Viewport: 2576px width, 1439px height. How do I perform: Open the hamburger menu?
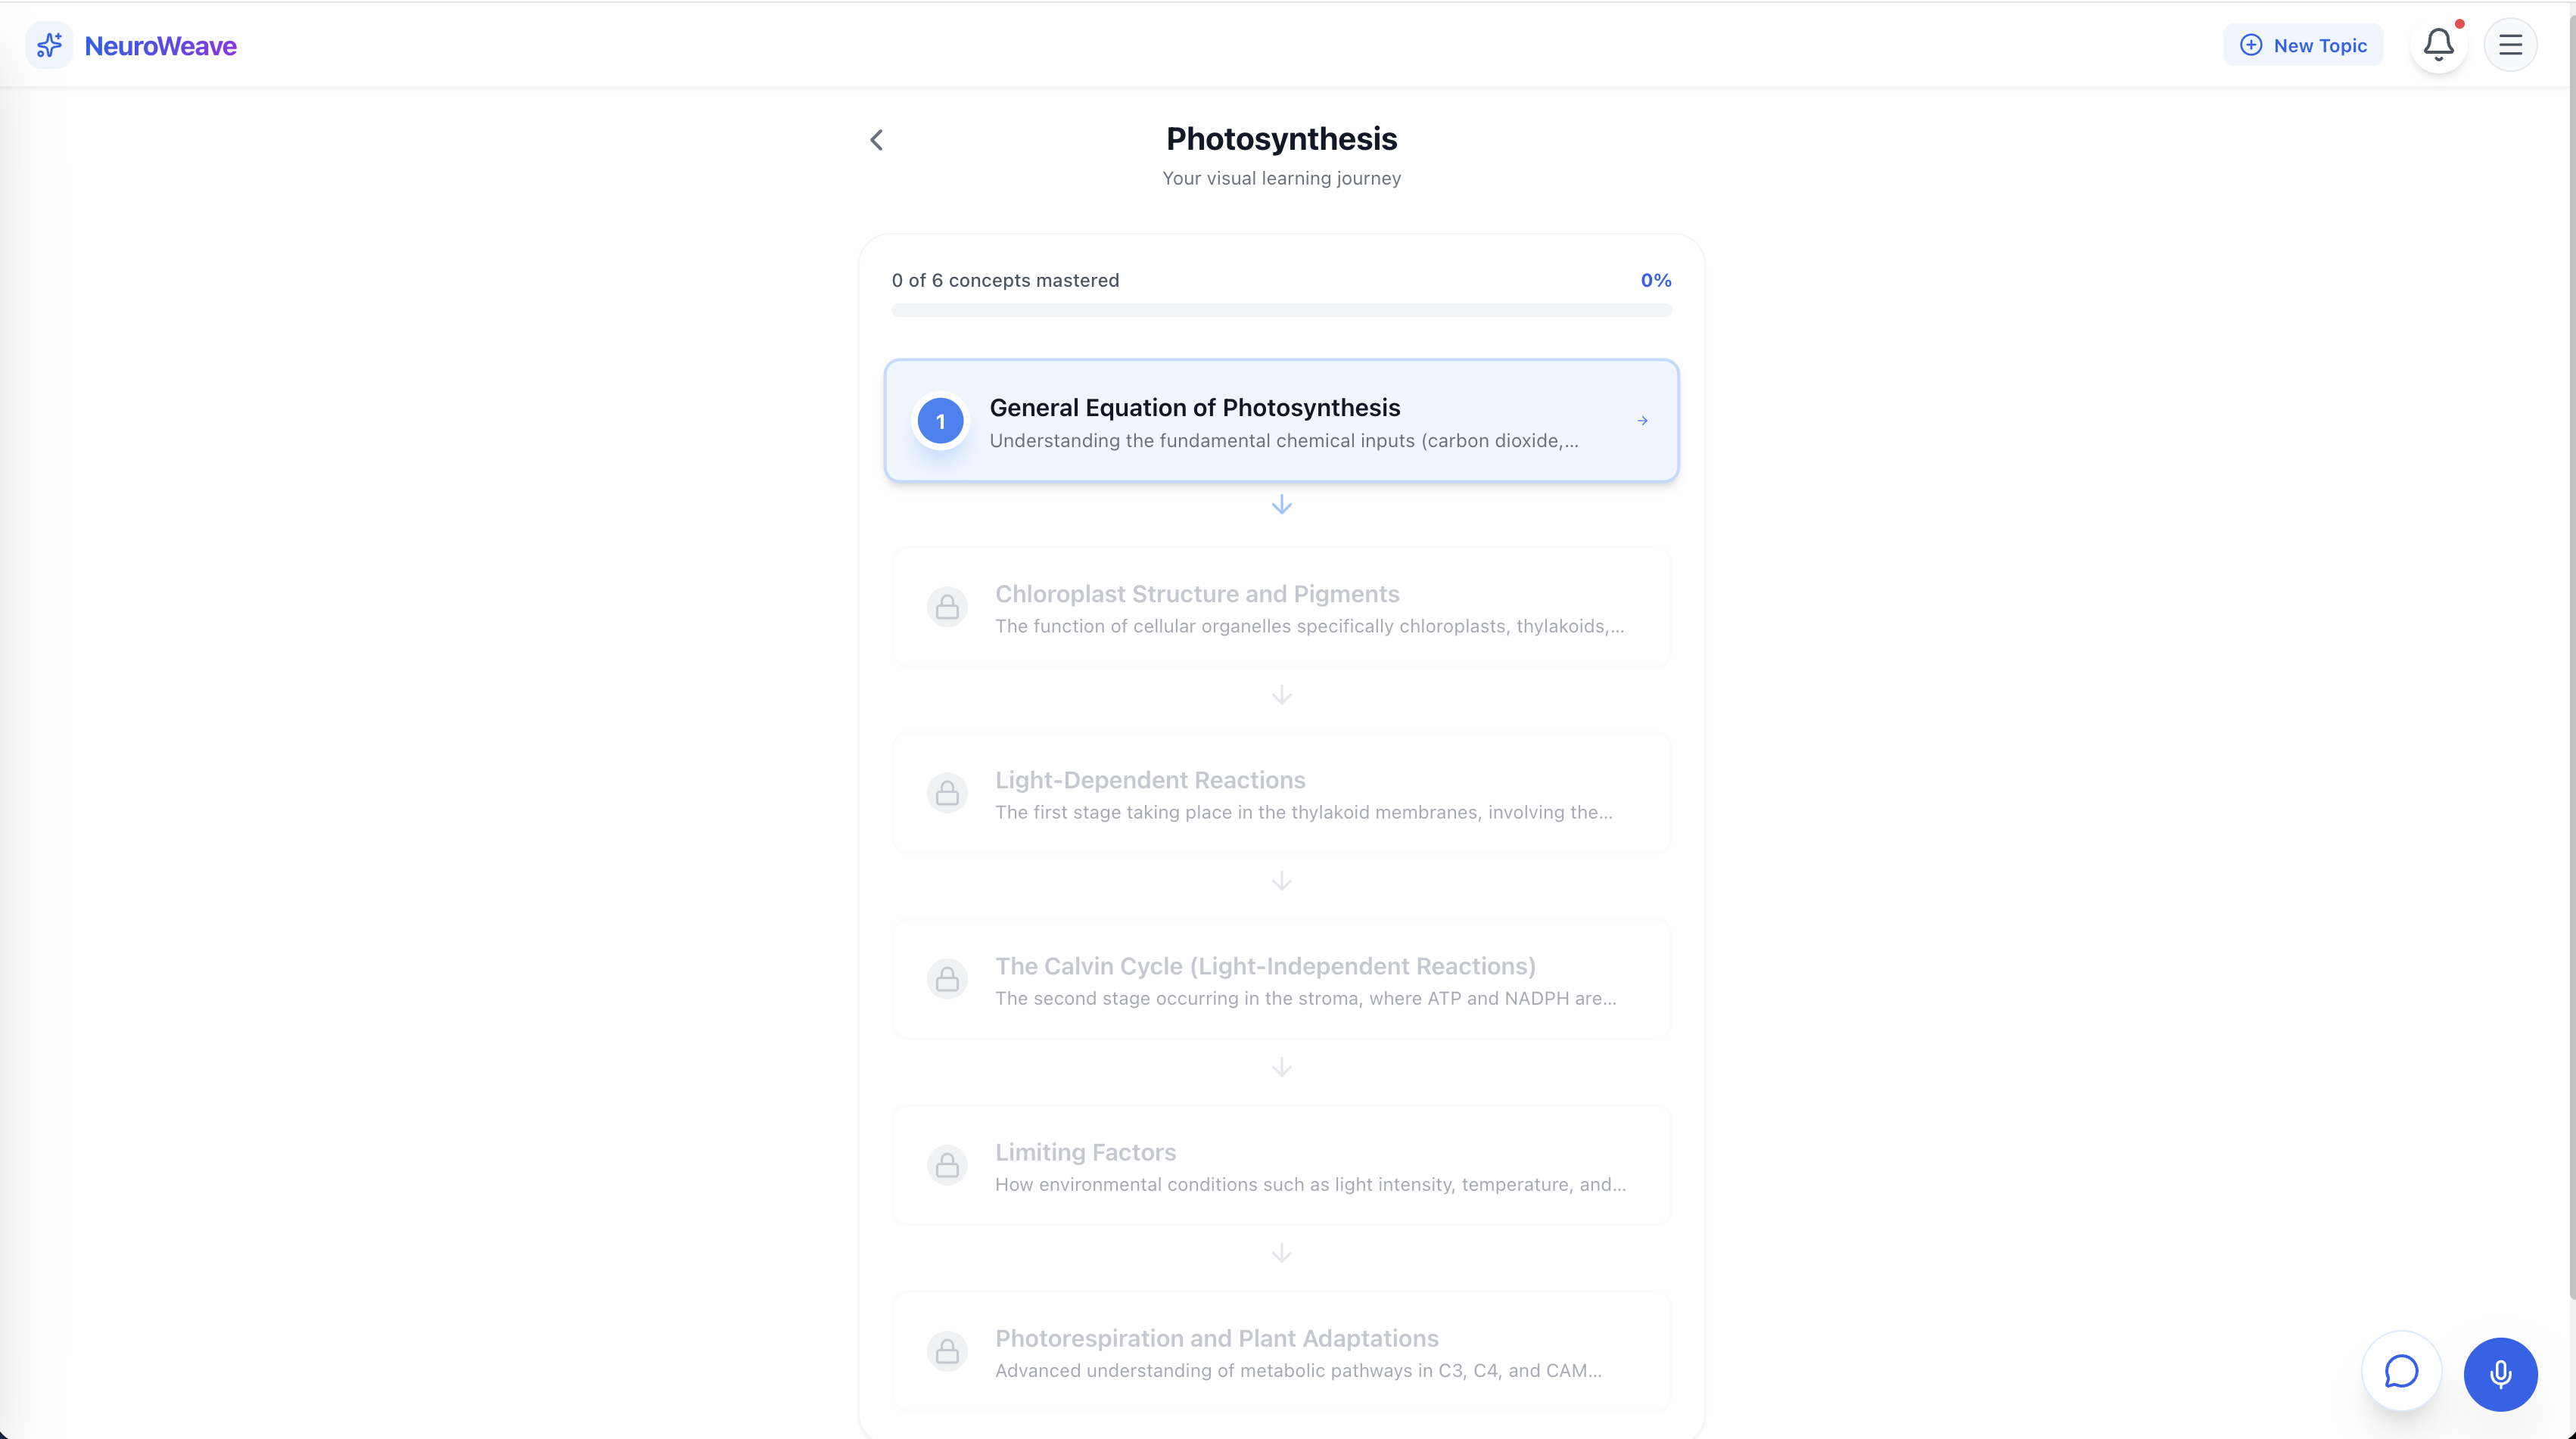pyautogui.click(x=2510, y=45)
